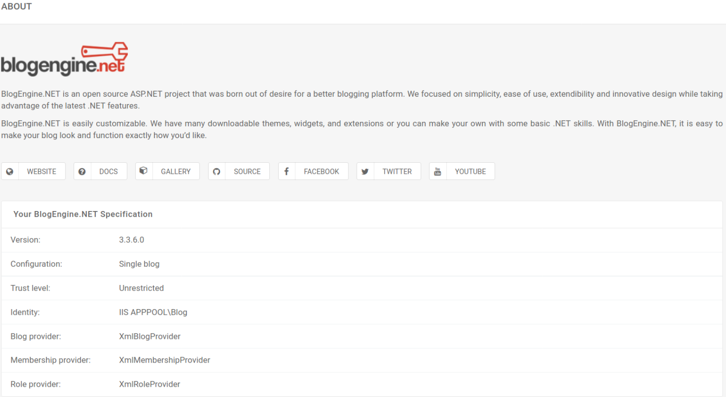
Task: Click the 'Version:' label
Action: tap(26, 240)
